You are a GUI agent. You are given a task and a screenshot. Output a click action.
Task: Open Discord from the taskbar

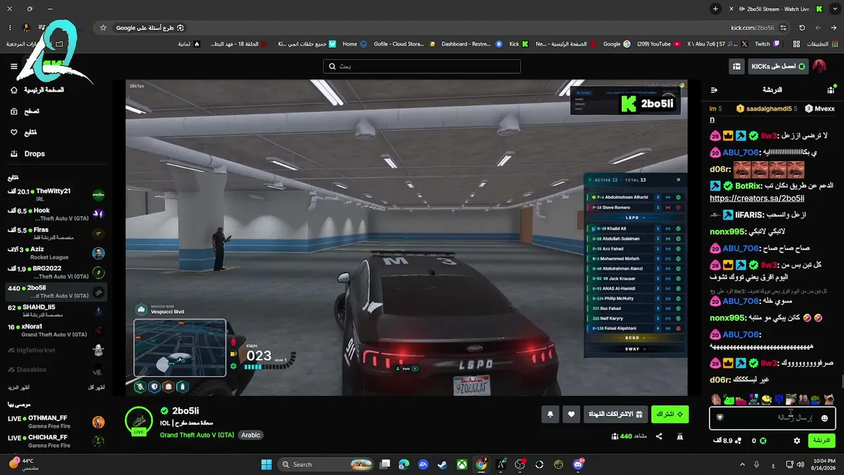(x=579, y=464)
